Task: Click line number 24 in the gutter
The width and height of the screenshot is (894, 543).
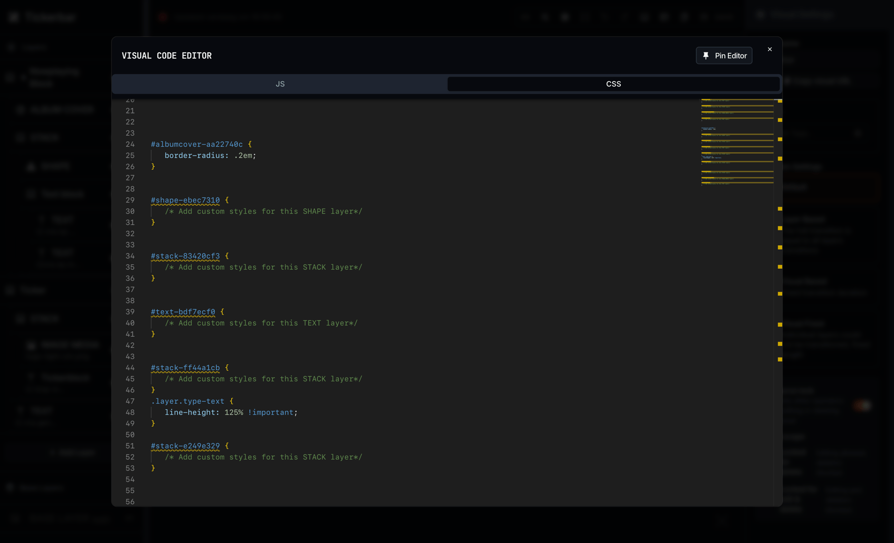Action: pos(130,144)
